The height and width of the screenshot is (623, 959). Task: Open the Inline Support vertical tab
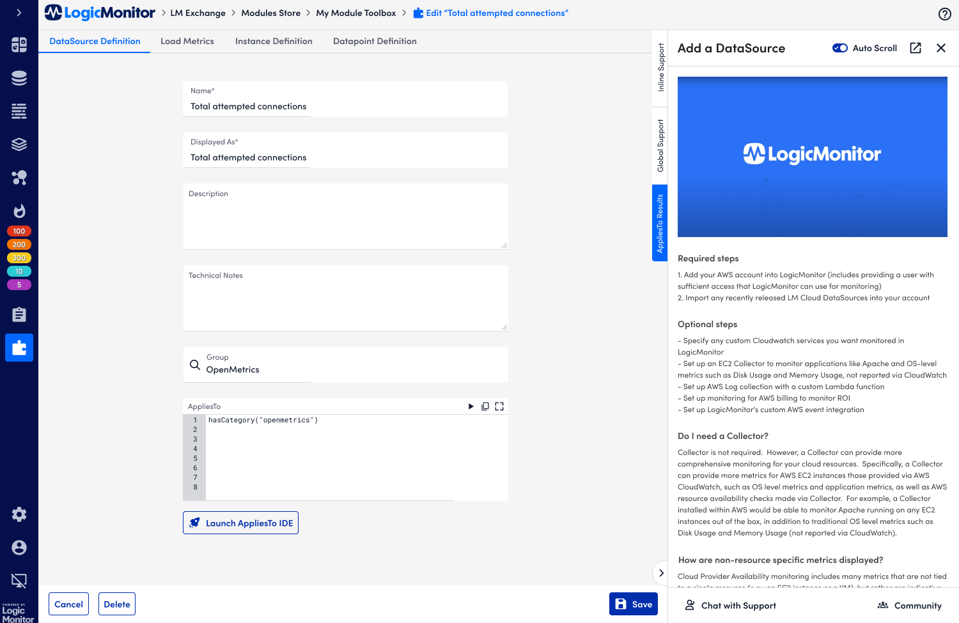[660, 68]
